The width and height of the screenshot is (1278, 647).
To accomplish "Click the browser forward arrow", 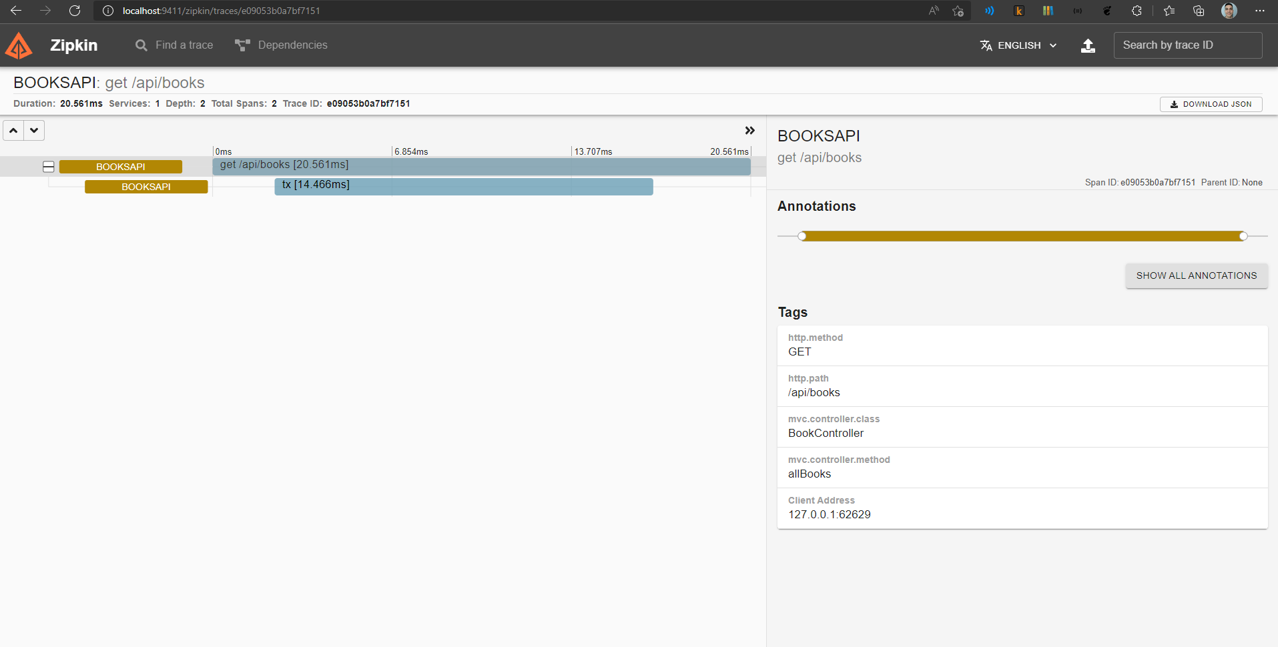I will click(45, 11).
